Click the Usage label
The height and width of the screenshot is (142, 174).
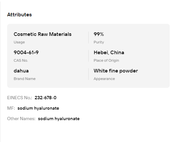tap(19, 42)
